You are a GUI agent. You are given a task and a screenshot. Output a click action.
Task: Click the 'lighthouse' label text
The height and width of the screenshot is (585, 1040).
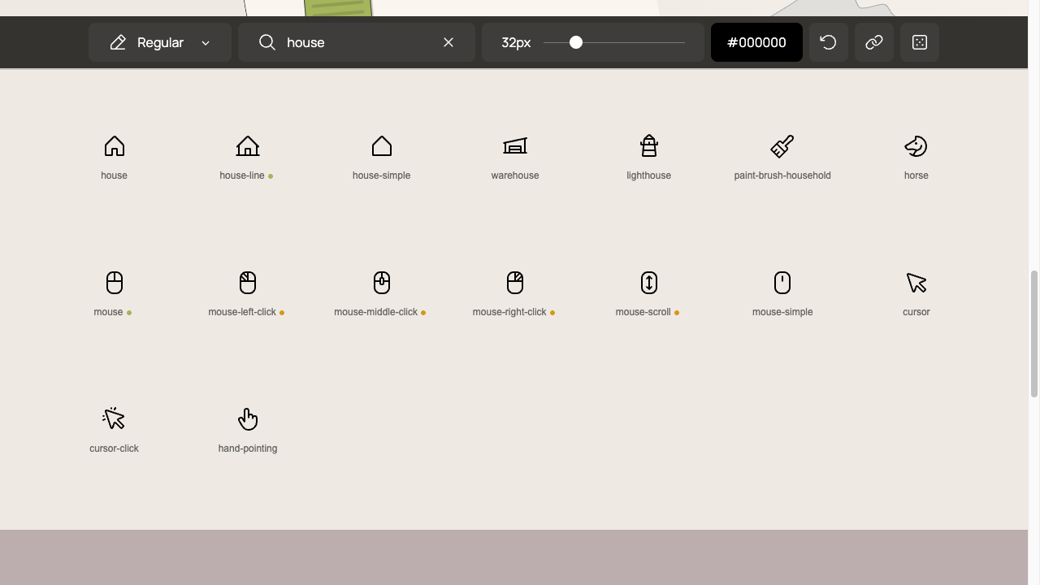click(648, 175)
